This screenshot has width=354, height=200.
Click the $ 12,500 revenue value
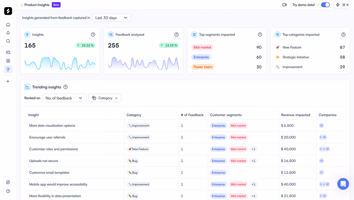[x=288, y=173]
